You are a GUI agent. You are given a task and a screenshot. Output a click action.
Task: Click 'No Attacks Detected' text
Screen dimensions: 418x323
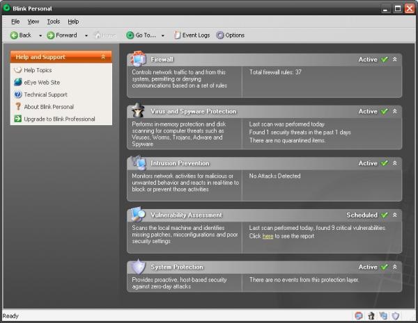(274, 176)
